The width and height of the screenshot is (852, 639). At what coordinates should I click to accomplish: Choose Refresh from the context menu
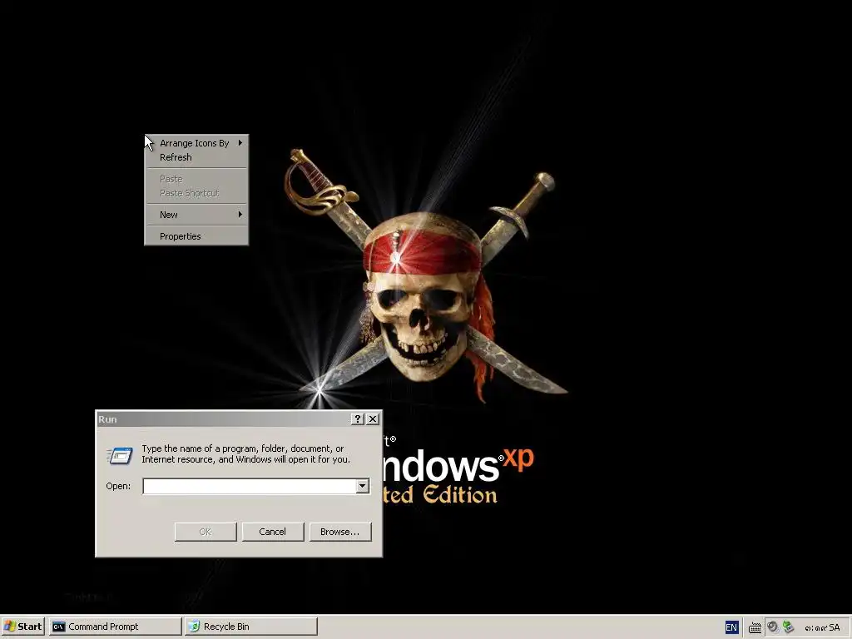(196, 157)
